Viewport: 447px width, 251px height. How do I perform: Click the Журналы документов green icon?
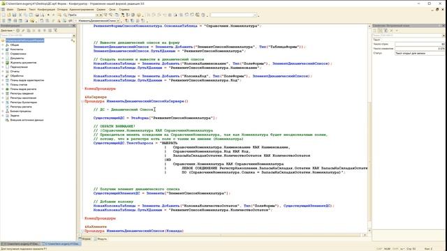(8, 63)
